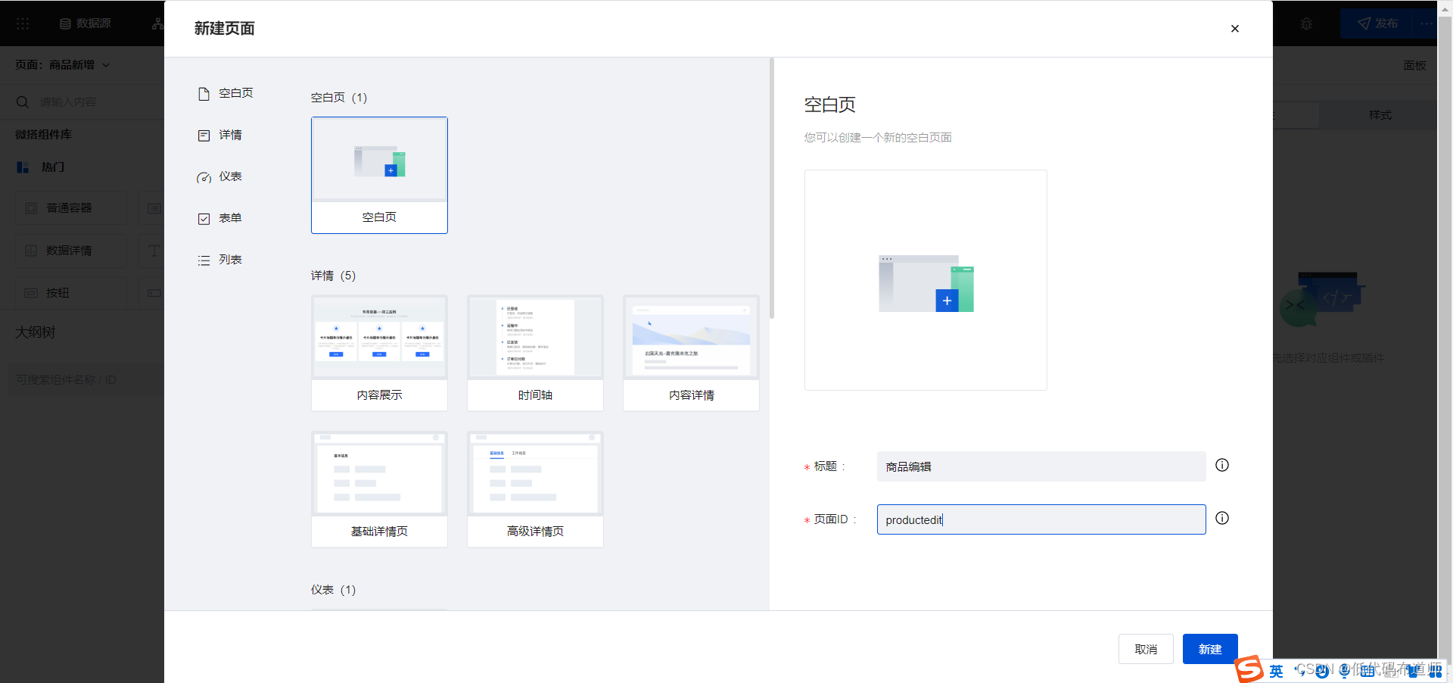Open the 页面: 商品新增 dropdown in background
This screenshot has width=1453, height=683.
pyautogui.click(x=63, y=65)
